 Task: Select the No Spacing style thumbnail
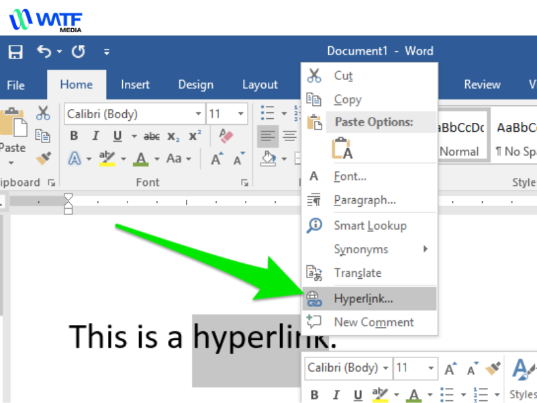[515, 136]
